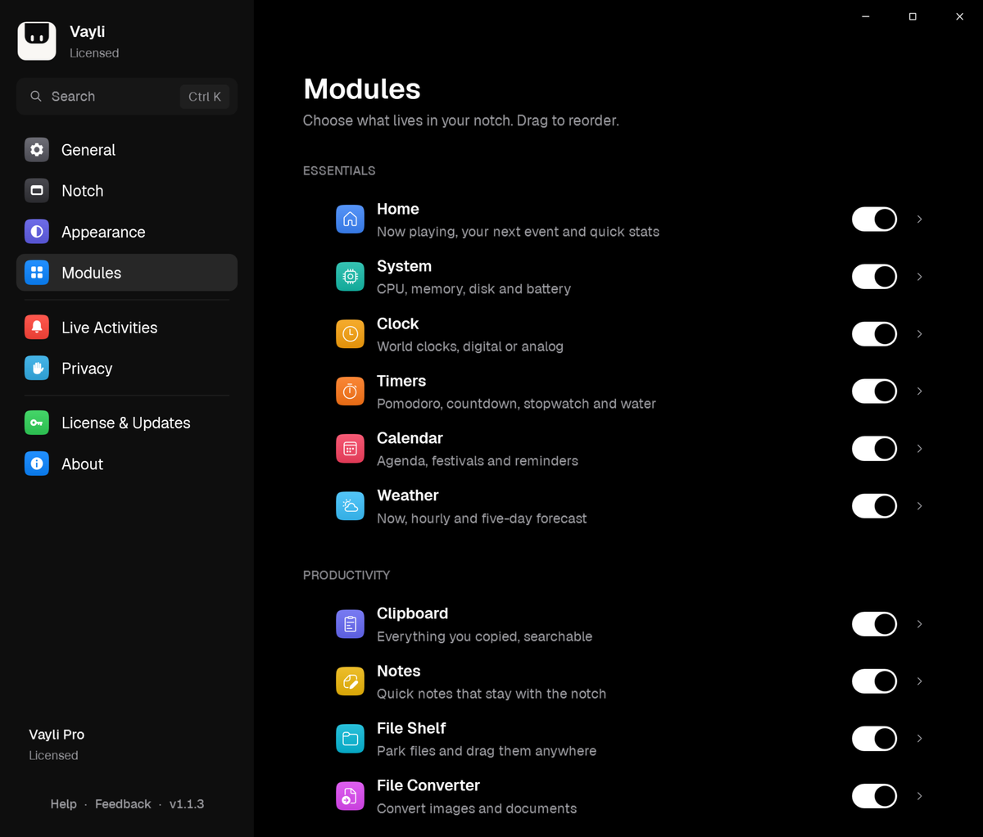The width and height of the screenshot is (983, 837).
Task: Click the Vayli app logo icon
Action: [37, 41]
